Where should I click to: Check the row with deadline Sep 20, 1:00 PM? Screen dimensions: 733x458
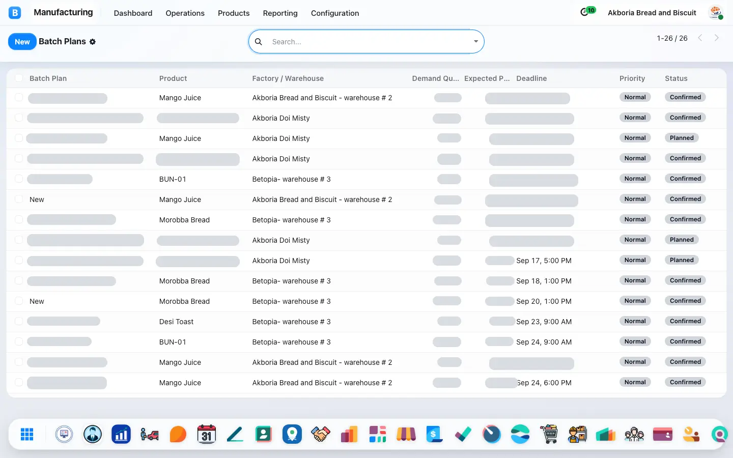(19, 301)
